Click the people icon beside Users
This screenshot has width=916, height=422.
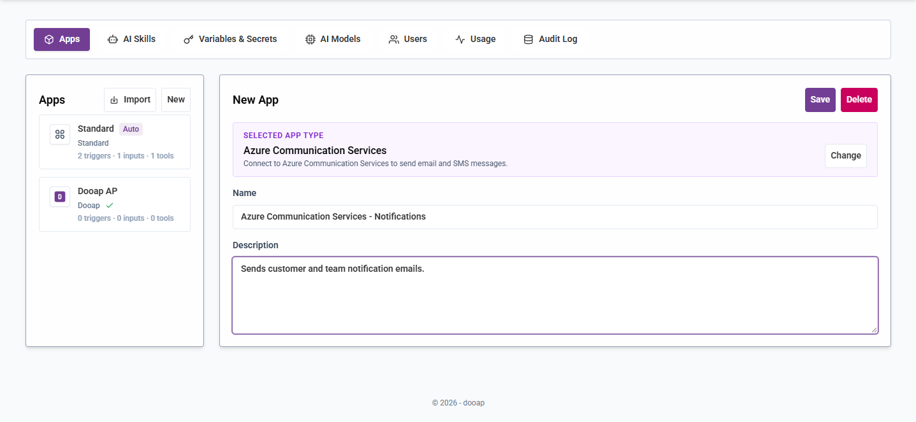pyautogui.click(x=394, y=39)
